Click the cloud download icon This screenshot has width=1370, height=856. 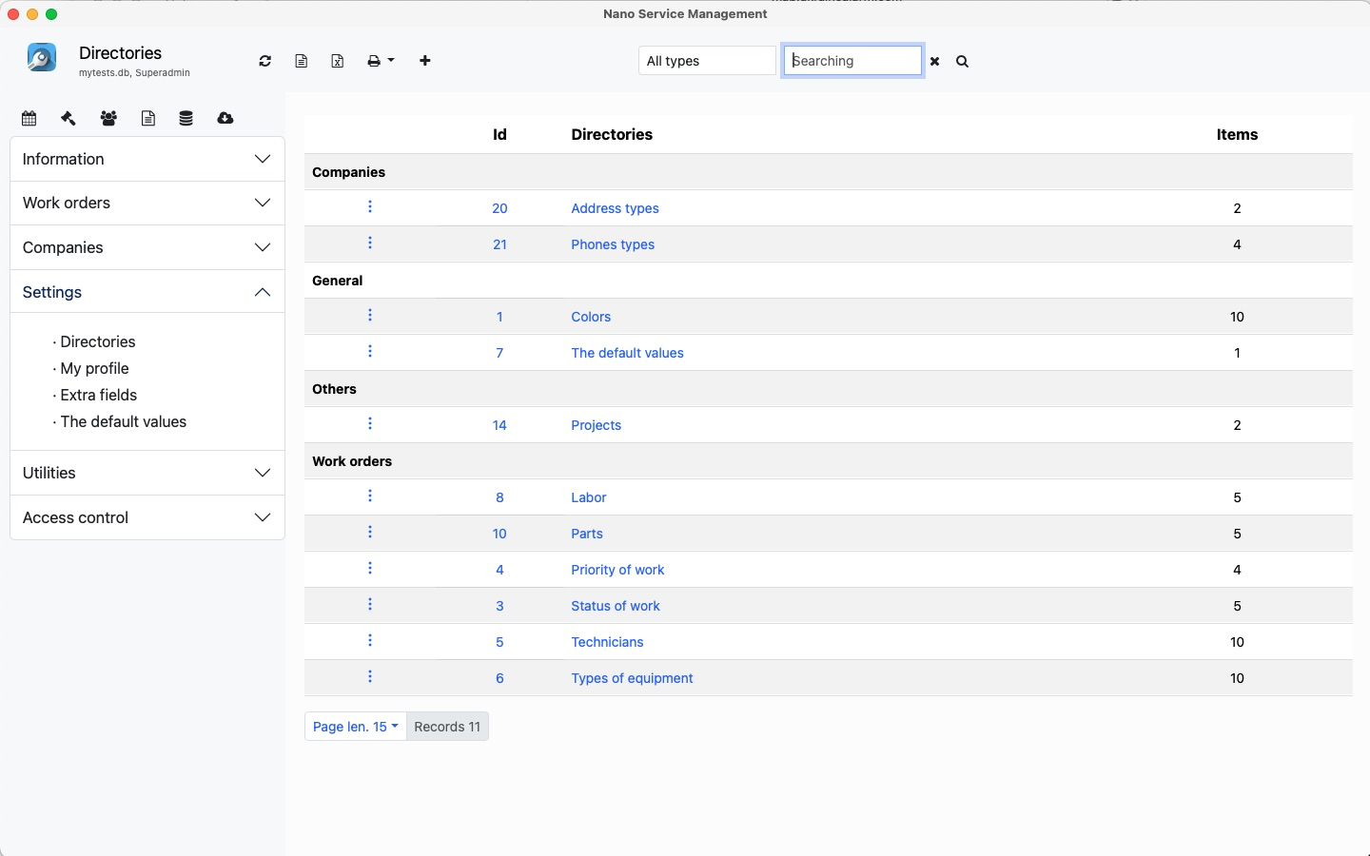pos(225,118)
